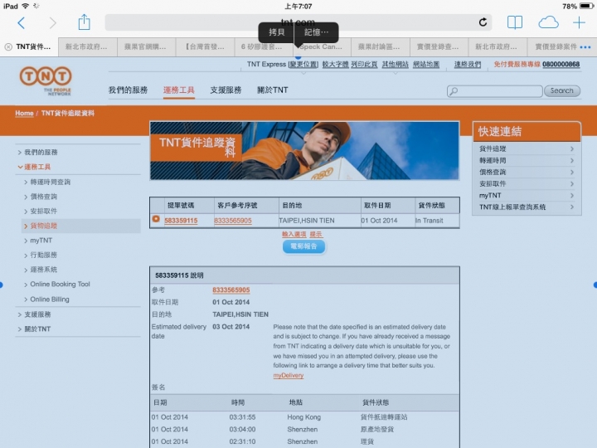Open the 支援服務 navigation menu
The height and width of the screenshot is (448, 597).
pyautogui.click(x=226, y=90)
